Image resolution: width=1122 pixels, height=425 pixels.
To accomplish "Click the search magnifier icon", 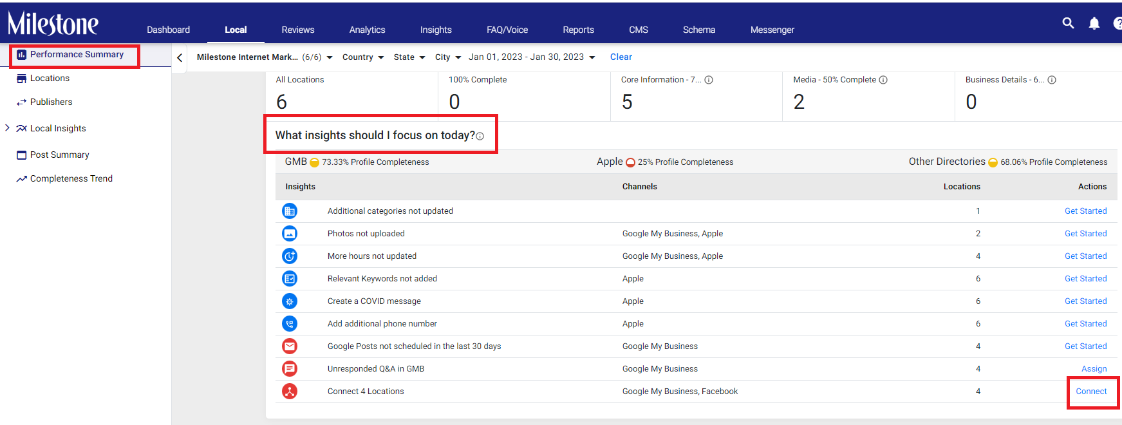I will [1068, 23].
